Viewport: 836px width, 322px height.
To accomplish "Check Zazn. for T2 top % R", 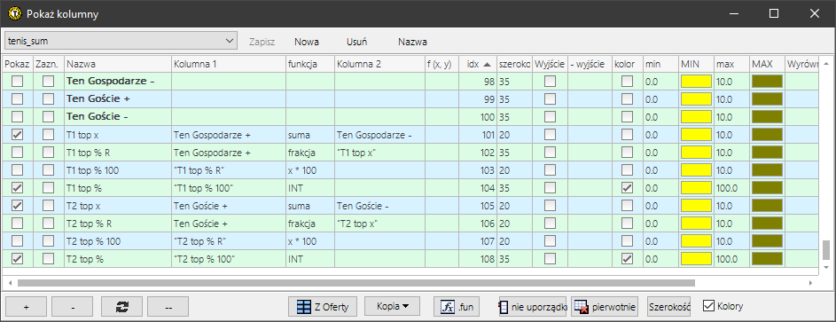I will click(49, 224).
